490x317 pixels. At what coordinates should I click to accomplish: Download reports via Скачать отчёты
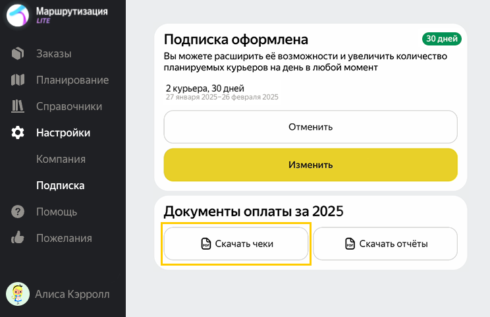click(x=385, y=244)
